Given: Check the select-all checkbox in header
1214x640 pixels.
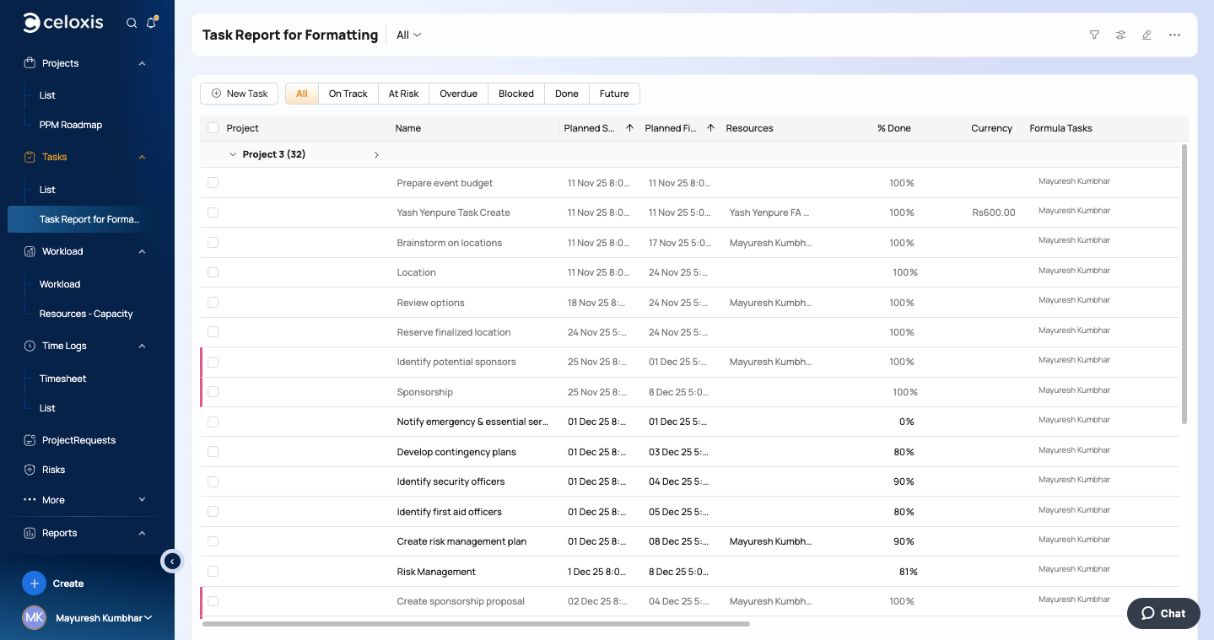Looking at the screenshot, I should pos(213,128).
